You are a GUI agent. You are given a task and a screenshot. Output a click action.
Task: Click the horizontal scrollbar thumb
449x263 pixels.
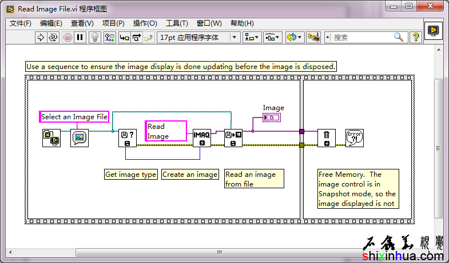pos(218,252)
